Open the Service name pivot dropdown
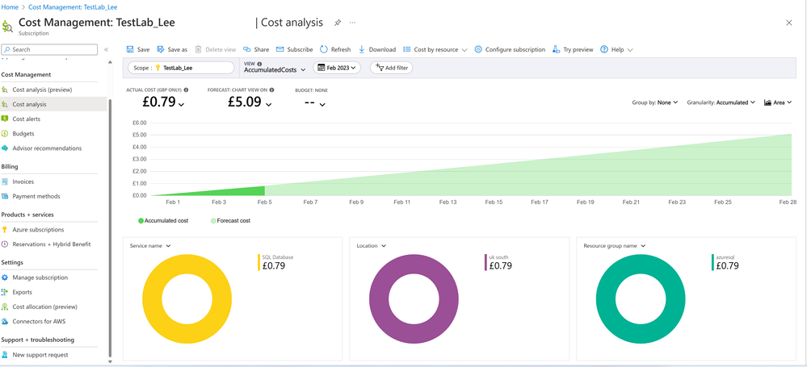Image resolution: width=807 pixels, height=367 pixels. click(150, 246)
